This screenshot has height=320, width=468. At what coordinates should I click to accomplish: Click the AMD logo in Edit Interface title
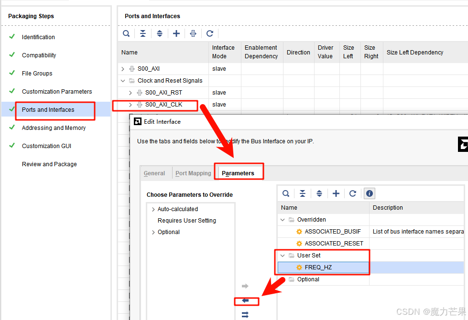(x=138, y=121)
